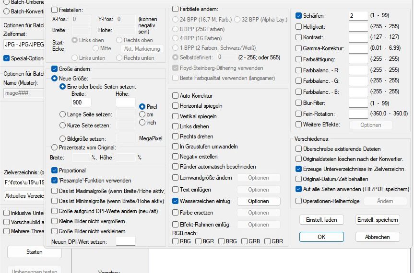Image resolution: width=414 pixels, height=273 pixels.
Task: Choose cm as the size unit
Action: (142, 114)
